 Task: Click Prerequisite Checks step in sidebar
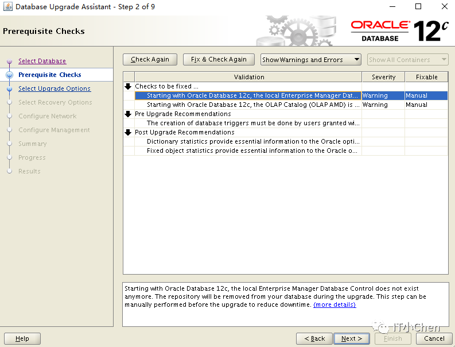point(49,75)
